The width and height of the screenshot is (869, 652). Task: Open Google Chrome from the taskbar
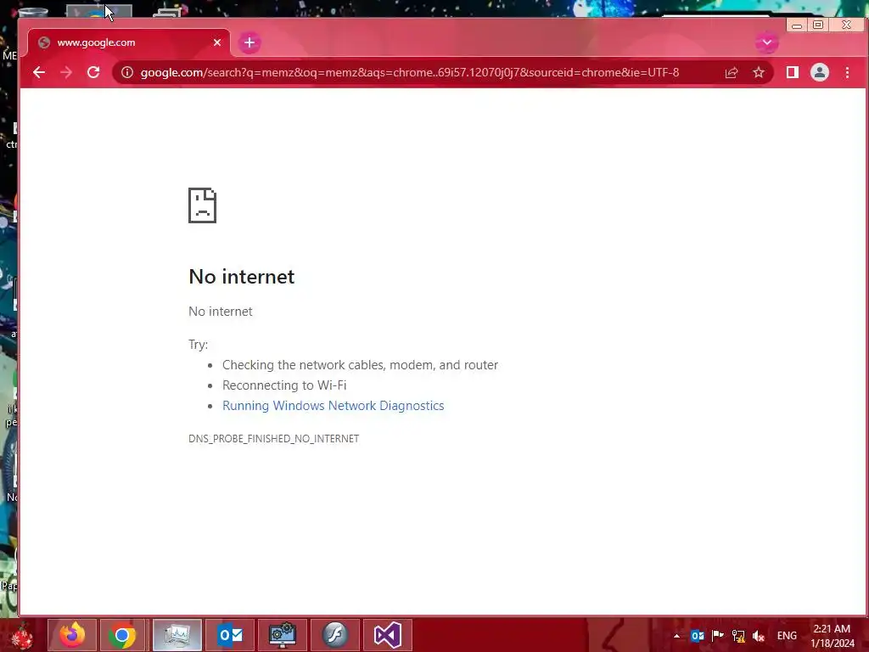(122, 635)
